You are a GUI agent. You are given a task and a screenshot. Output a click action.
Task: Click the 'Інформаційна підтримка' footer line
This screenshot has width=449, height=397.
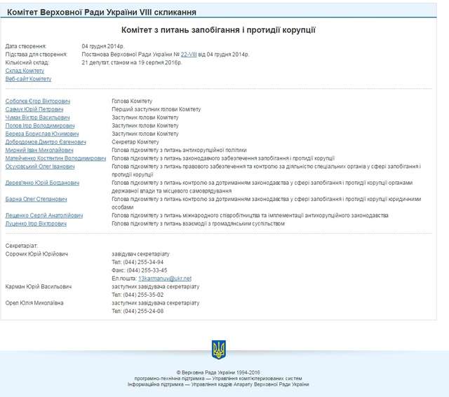coord(218,384)
